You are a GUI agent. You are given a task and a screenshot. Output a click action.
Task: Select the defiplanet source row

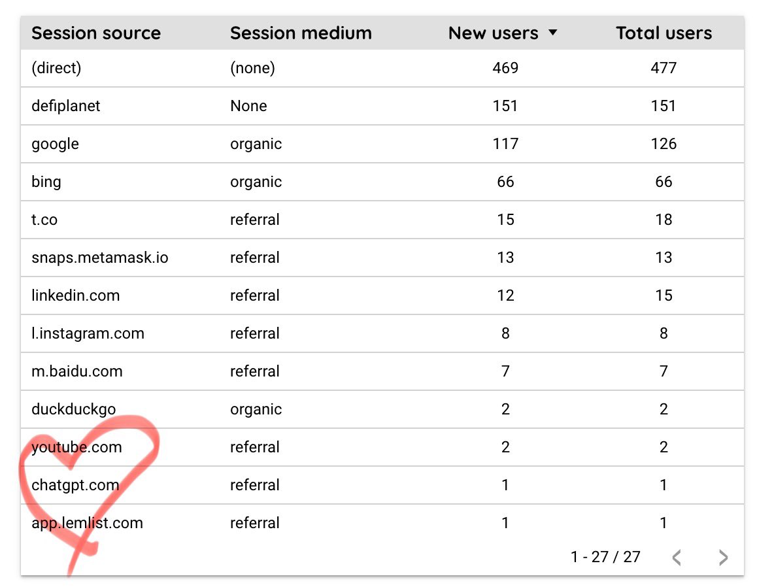[x=64, y=106]
